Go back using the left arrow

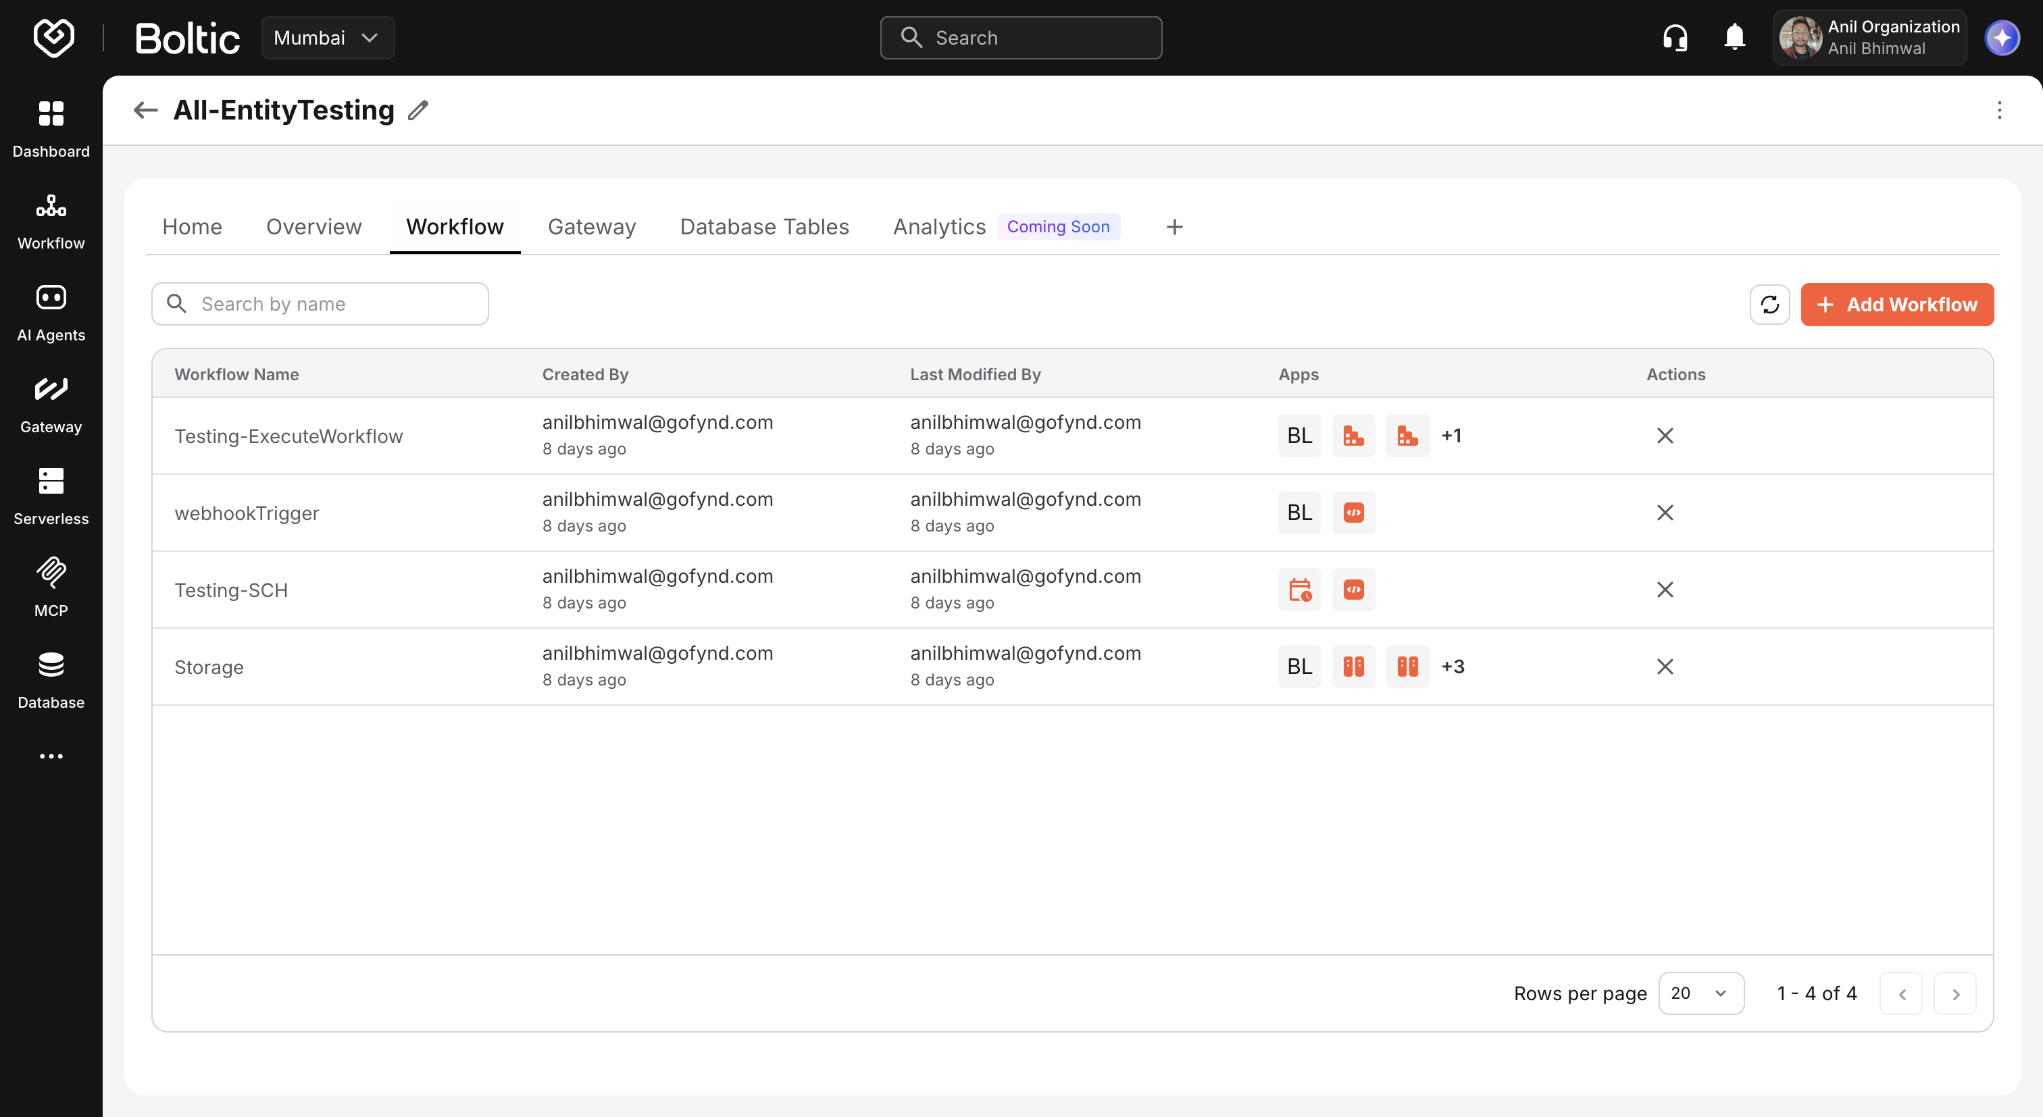click(146, 110)
